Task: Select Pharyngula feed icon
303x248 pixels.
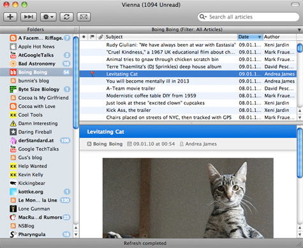Action: click(13, 234)
